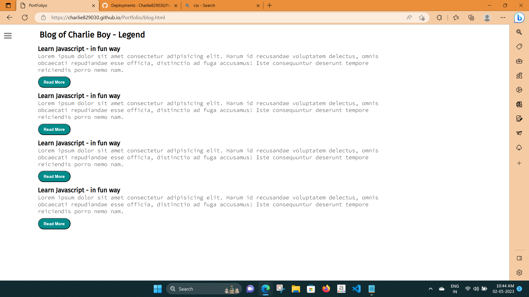This screenshot has width=529, height=297.
Task: Open Firefox from the taskbar
Action: click(326, 289)
